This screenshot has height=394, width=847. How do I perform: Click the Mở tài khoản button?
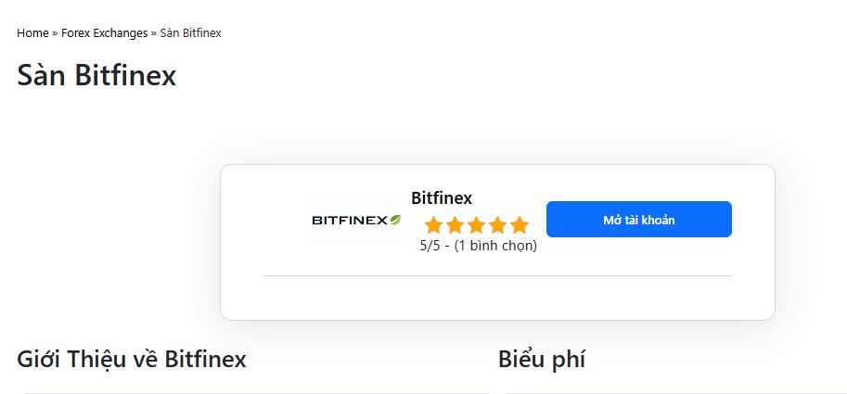(639, 219)
